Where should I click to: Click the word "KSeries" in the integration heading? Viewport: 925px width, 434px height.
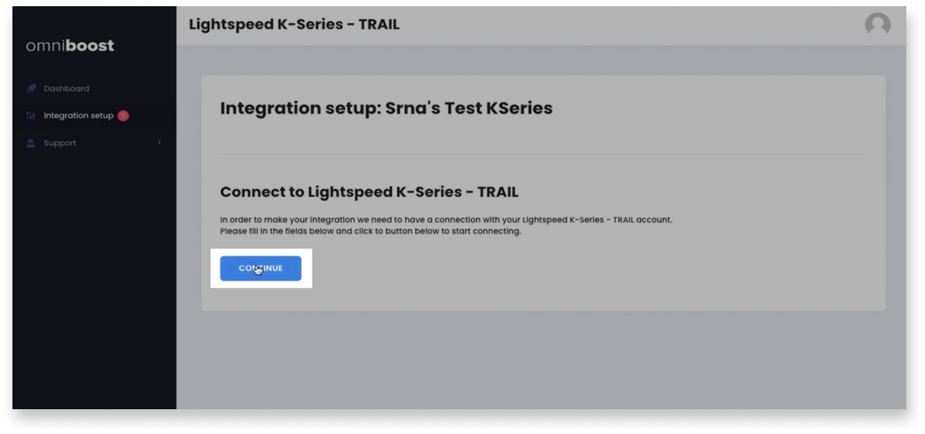pyautogui.click(x=519, y=108)
